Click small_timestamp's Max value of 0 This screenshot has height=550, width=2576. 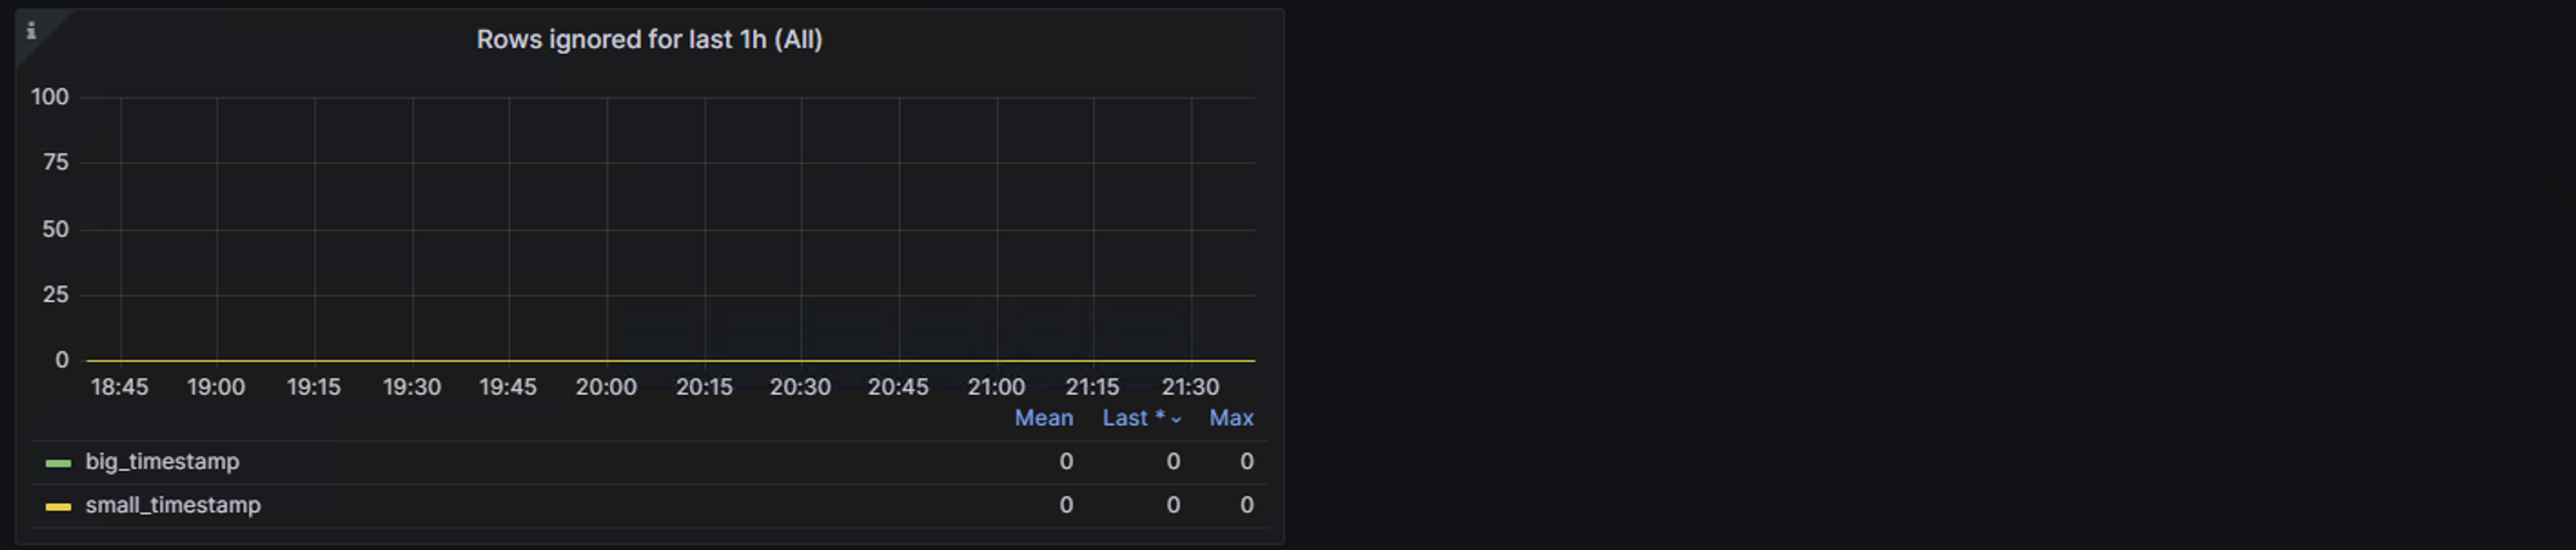(1246, 506)
